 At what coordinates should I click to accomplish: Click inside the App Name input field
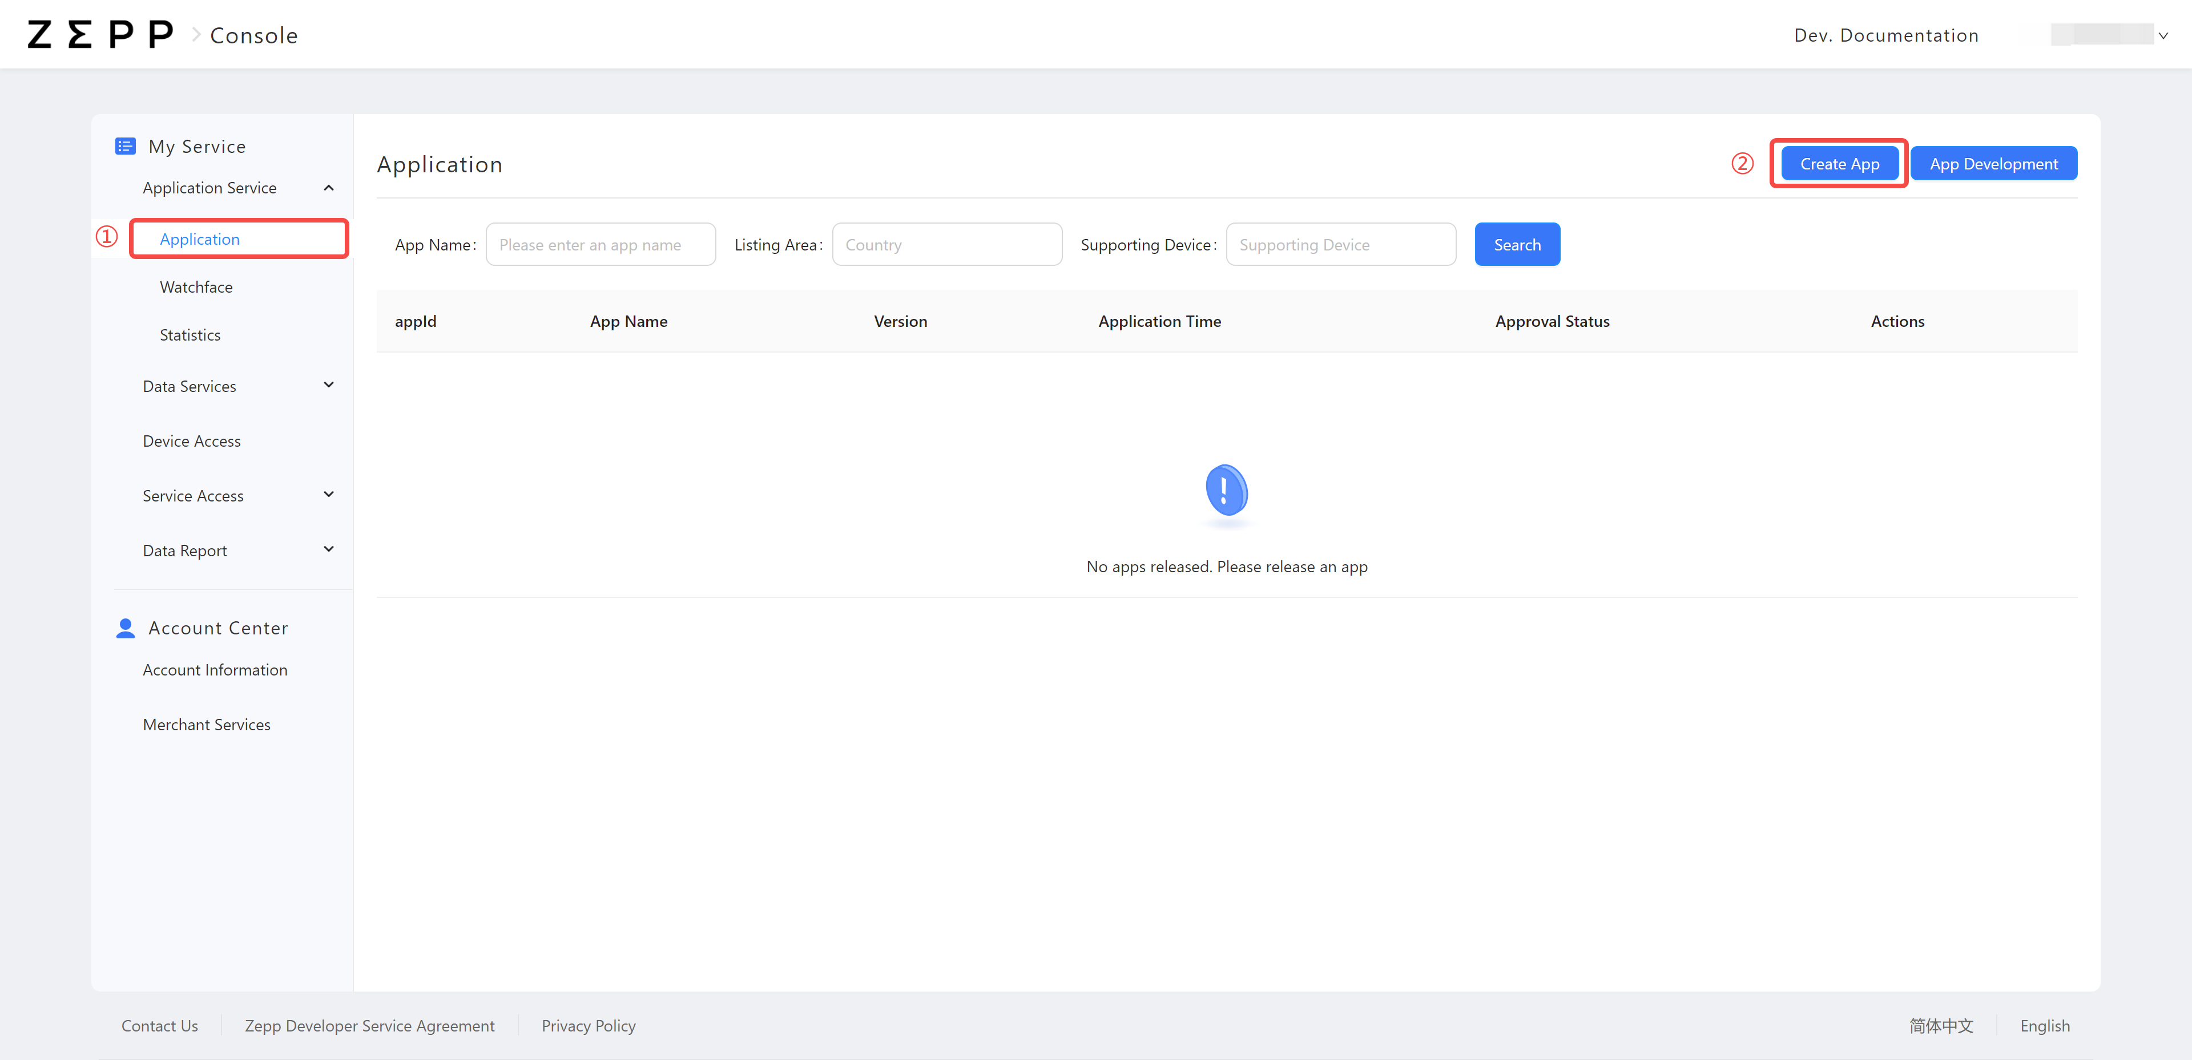(600, 244)
